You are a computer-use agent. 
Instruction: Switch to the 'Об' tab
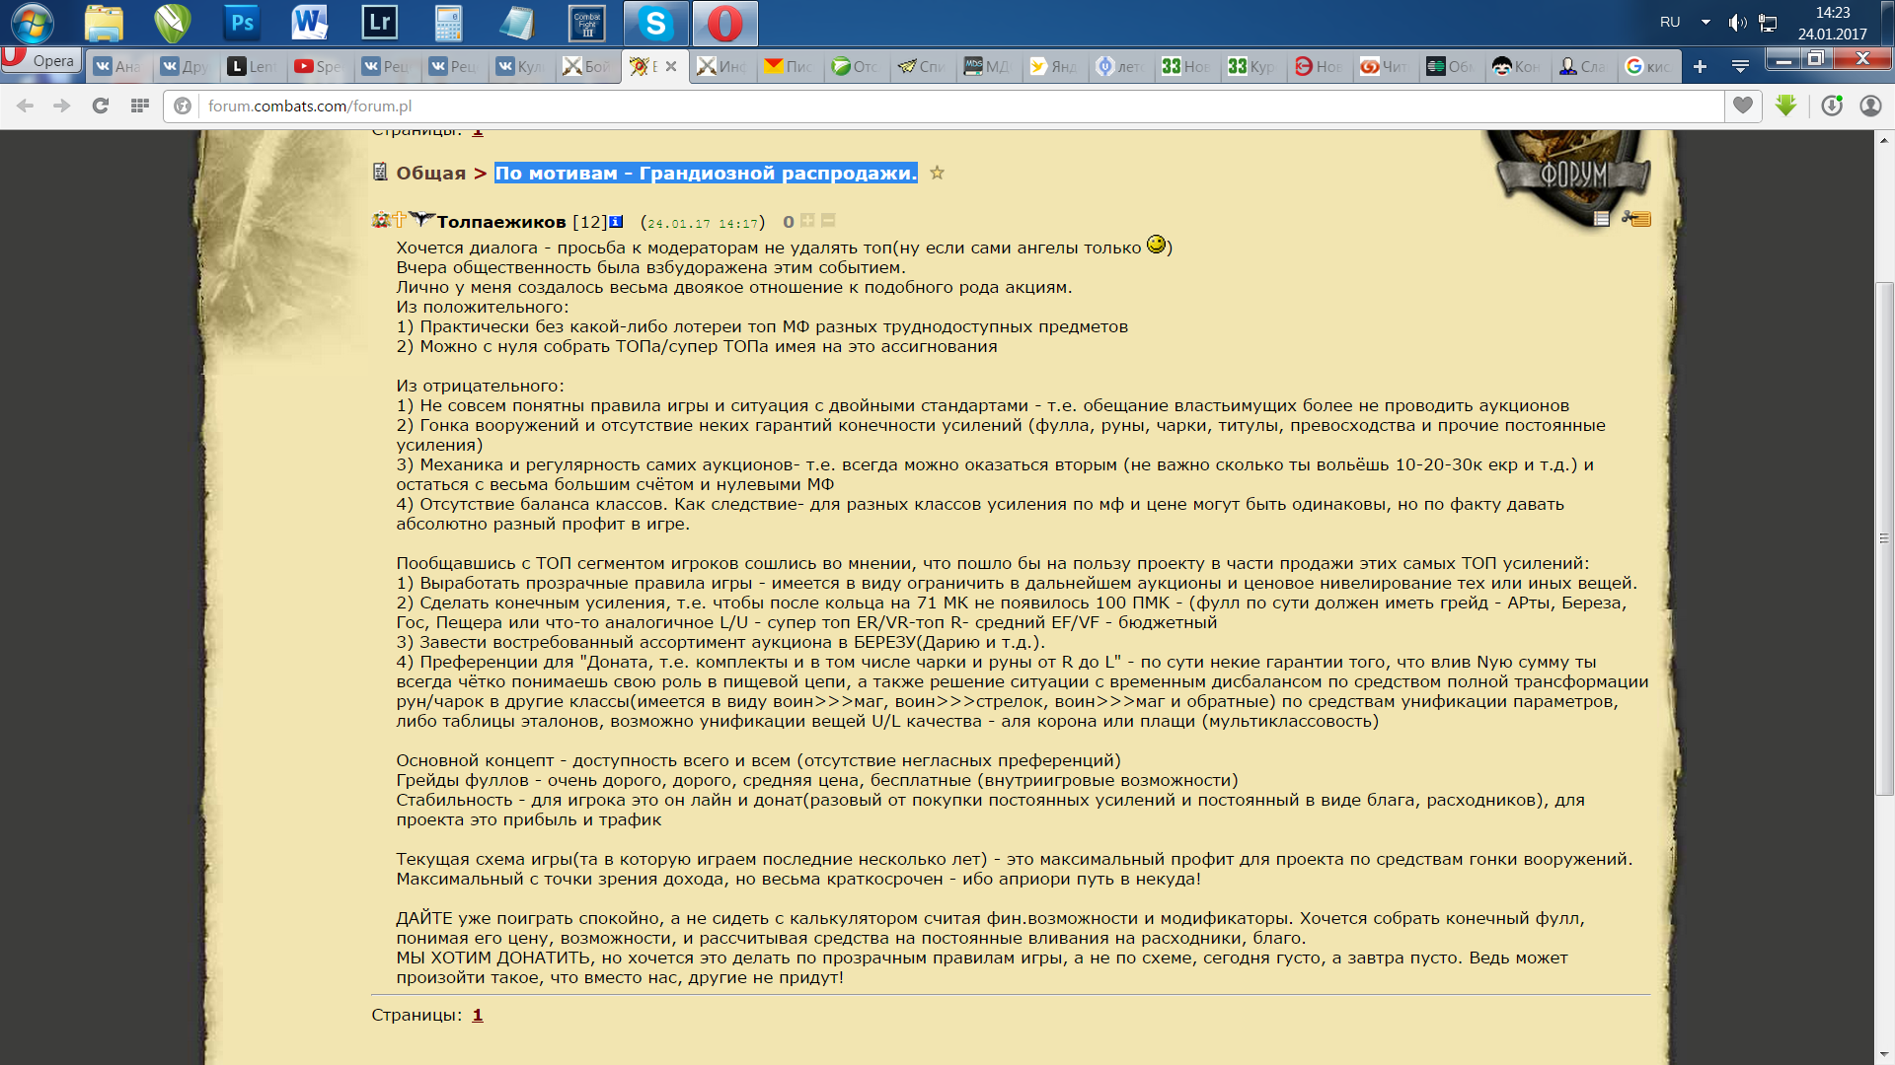tap(1453, 66)
